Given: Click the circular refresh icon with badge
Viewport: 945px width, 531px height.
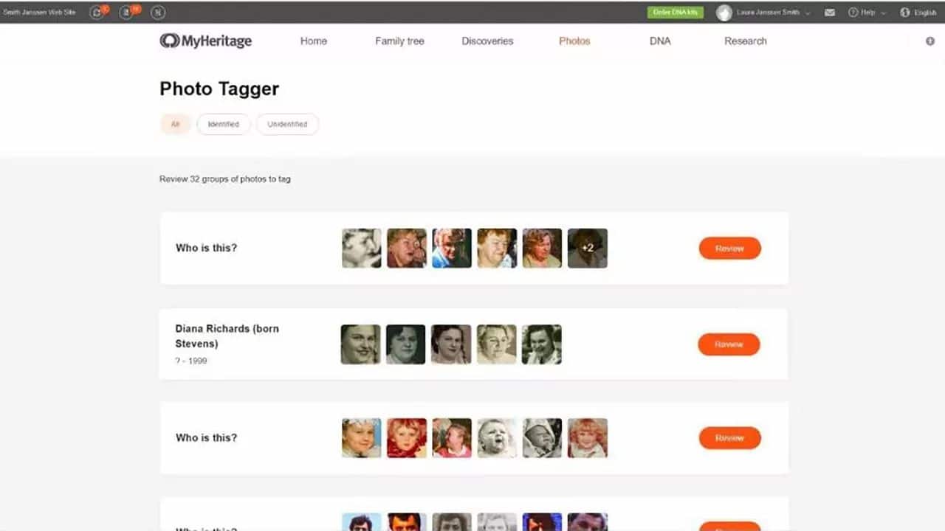Looking at the screenshot, I should (95, 13).
